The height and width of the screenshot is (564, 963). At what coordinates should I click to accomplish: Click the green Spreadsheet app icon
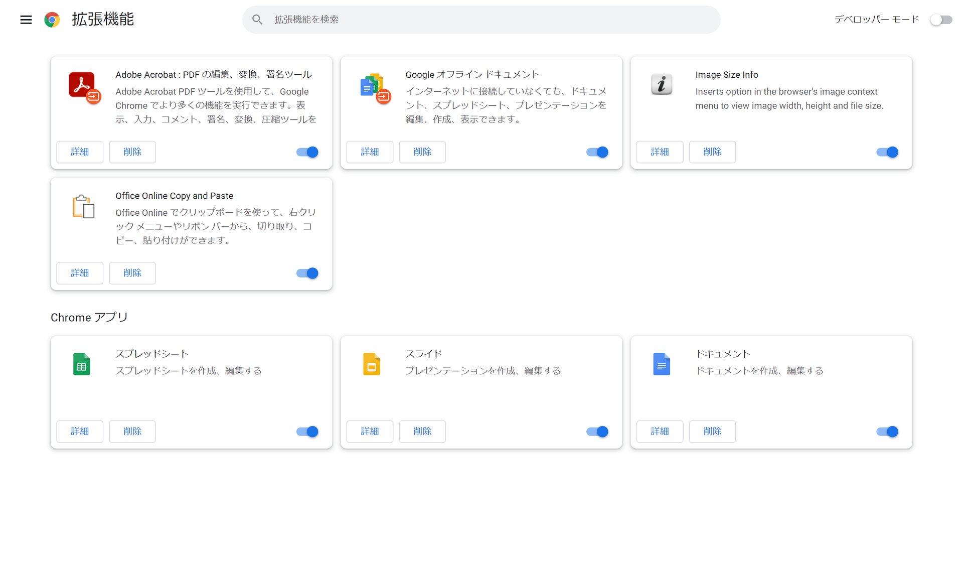[82, 364]
